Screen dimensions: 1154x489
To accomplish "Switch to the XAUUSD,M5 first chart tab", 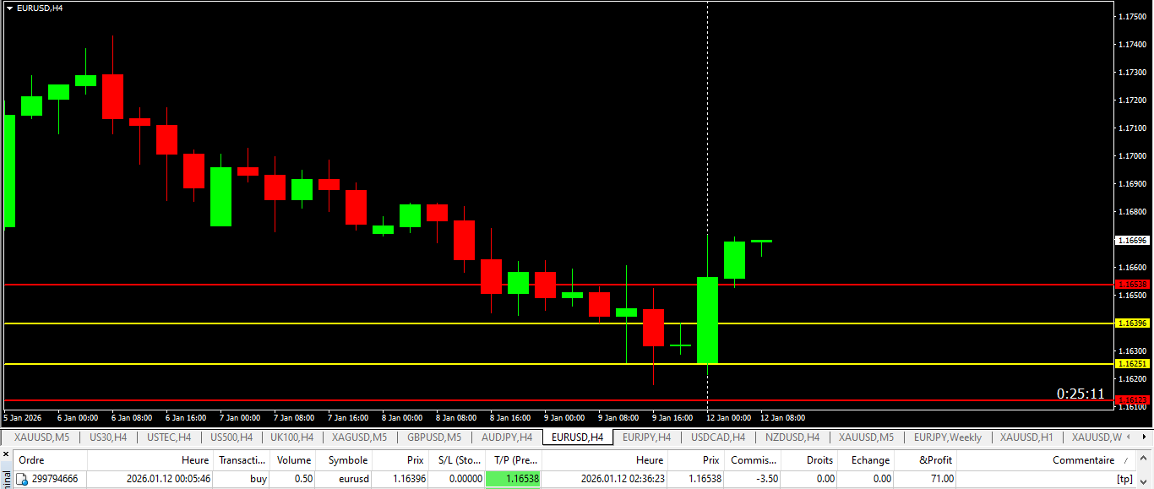I will [x=41, y=437].
